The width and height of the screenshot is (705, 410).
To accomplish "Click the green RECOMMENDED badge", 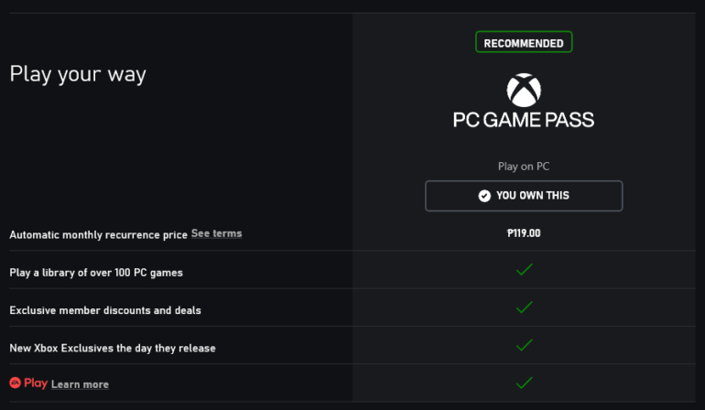I will coord(524,42).
